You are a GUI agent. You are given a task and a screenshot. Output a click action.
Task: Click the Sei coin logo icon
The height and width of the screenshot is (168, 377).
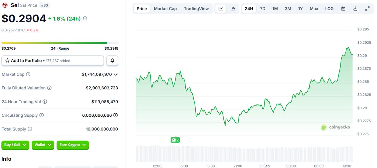tap(5, 5)
